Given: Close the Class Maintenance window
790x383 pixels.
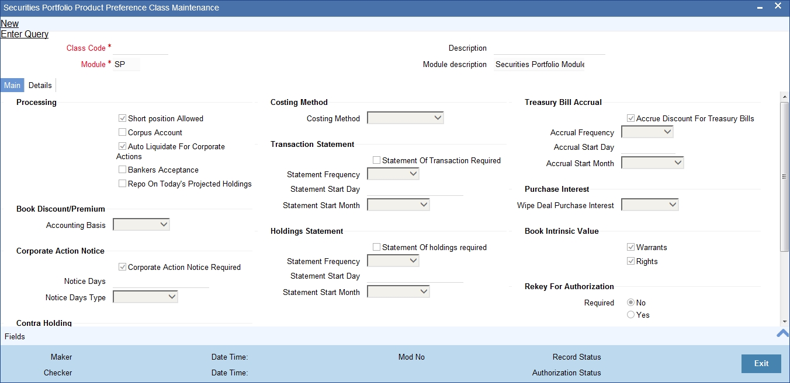Looking at the screenshot, I should pyautogui.click(x=778, y=6).
